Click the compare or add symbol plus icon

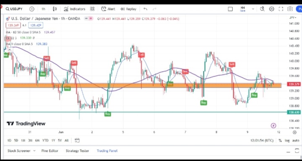click(x=32, y=9)
